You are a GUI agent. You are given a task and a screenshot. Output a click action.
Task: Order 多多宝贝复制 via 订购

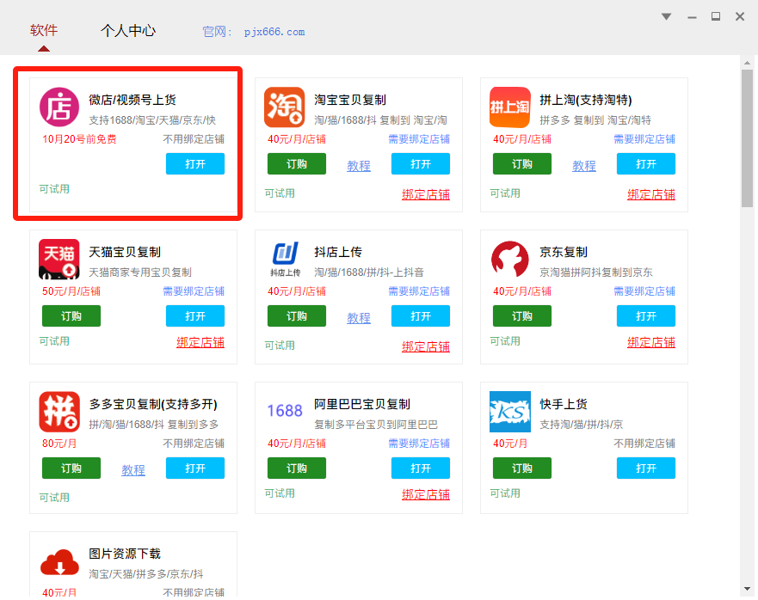click(x=71, y=468)
